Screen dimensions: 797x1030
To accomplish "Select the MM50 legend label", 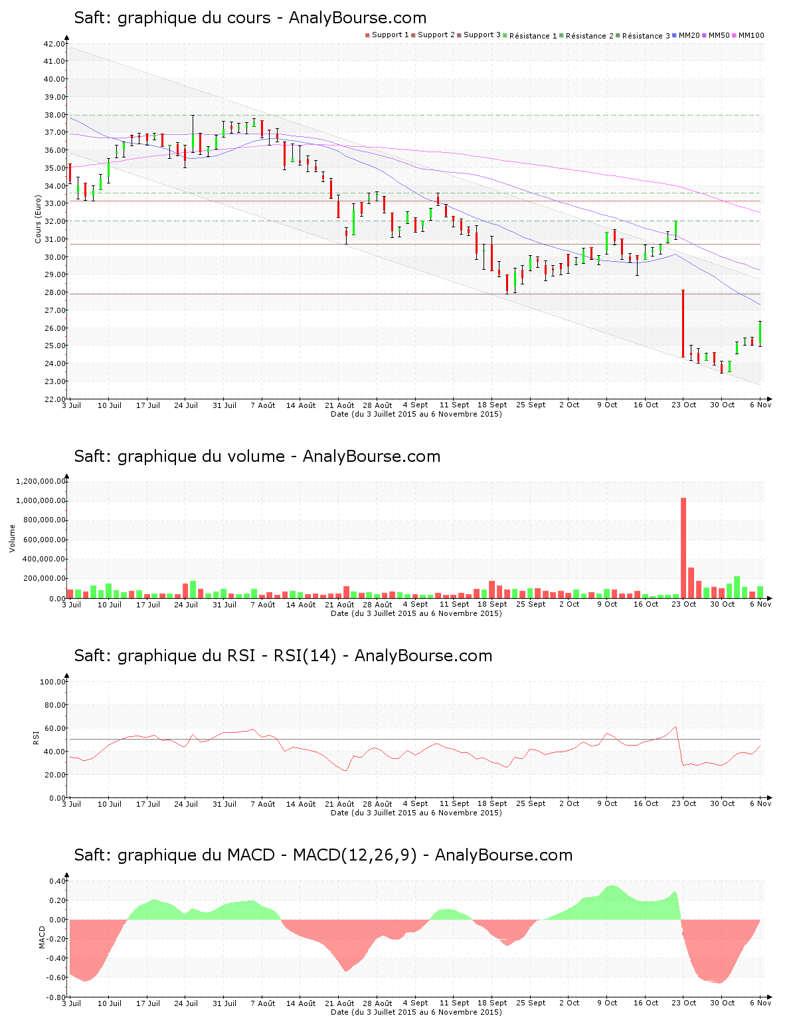I will point(719,35).
